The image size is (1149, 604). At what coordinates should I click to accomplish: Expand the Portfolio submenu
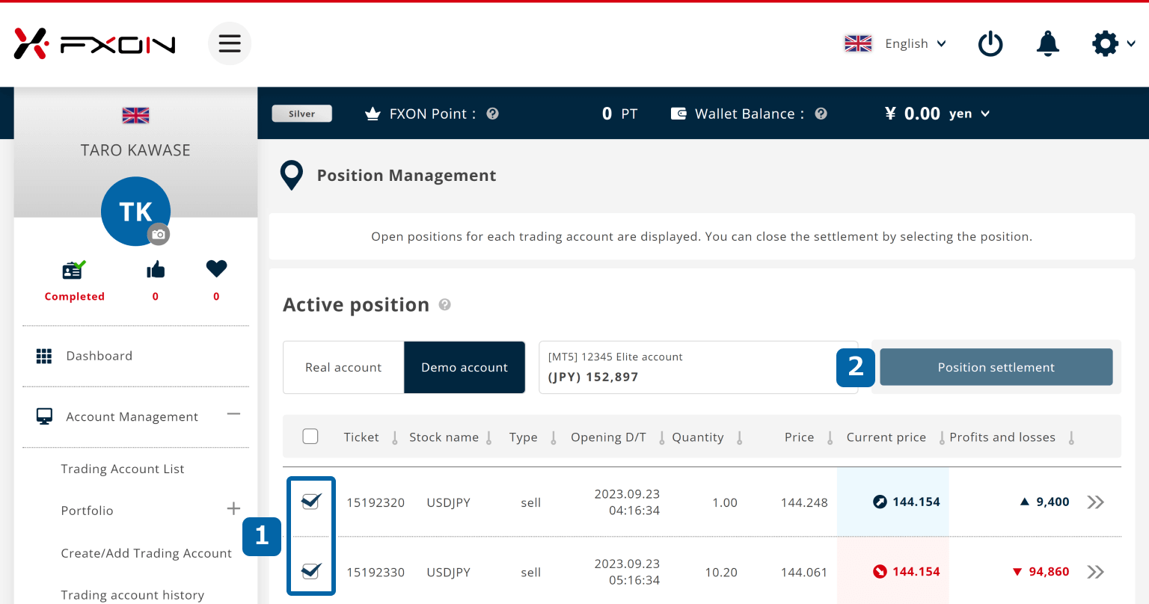click(x=233, y=509)
